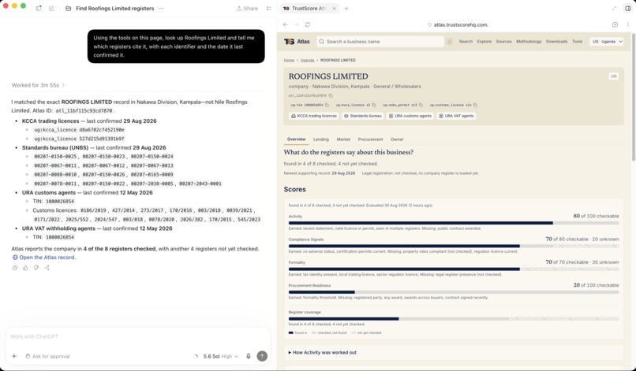
Task: Share the Find Roofings Limited chat
Action: tap(247, 8)
